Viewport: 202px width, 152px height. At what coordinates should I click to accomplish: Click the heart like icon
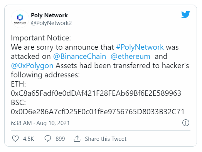pyautogui.click(x=15, y=139)
